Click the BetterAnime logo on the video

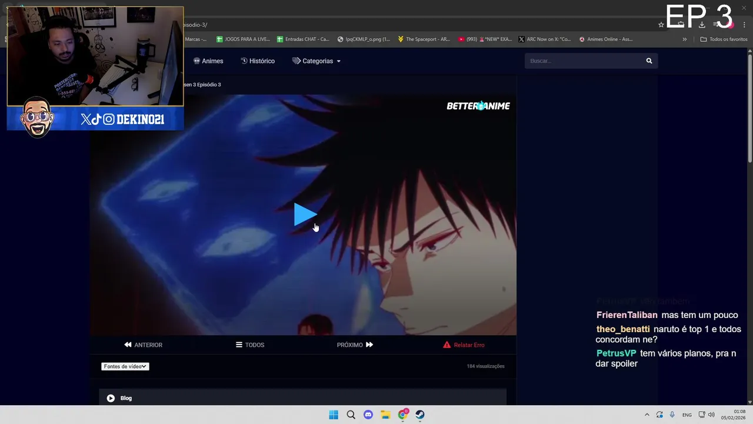click(478, 106)
